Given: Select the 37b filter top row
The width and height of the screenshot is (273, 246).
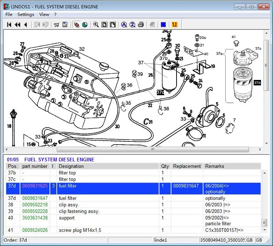Looking at the screenshot, I should 133,173.
